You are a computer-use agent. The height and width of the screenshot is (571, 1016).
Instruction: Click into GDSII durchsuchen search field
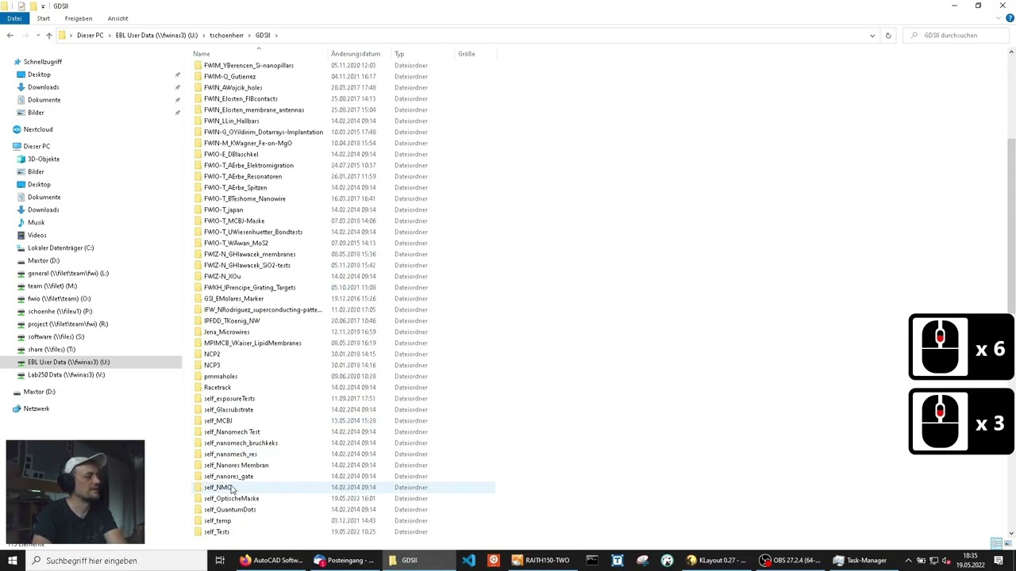coord(956,35)
